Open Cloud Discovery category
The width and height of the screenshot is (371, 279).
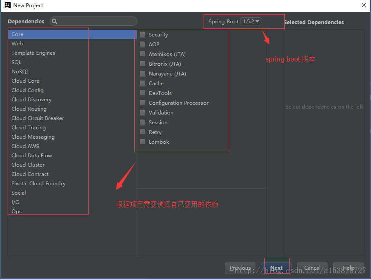(72, 99)
